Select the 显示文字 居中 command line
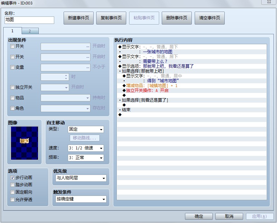277x223 pixels. click(192, 76)
